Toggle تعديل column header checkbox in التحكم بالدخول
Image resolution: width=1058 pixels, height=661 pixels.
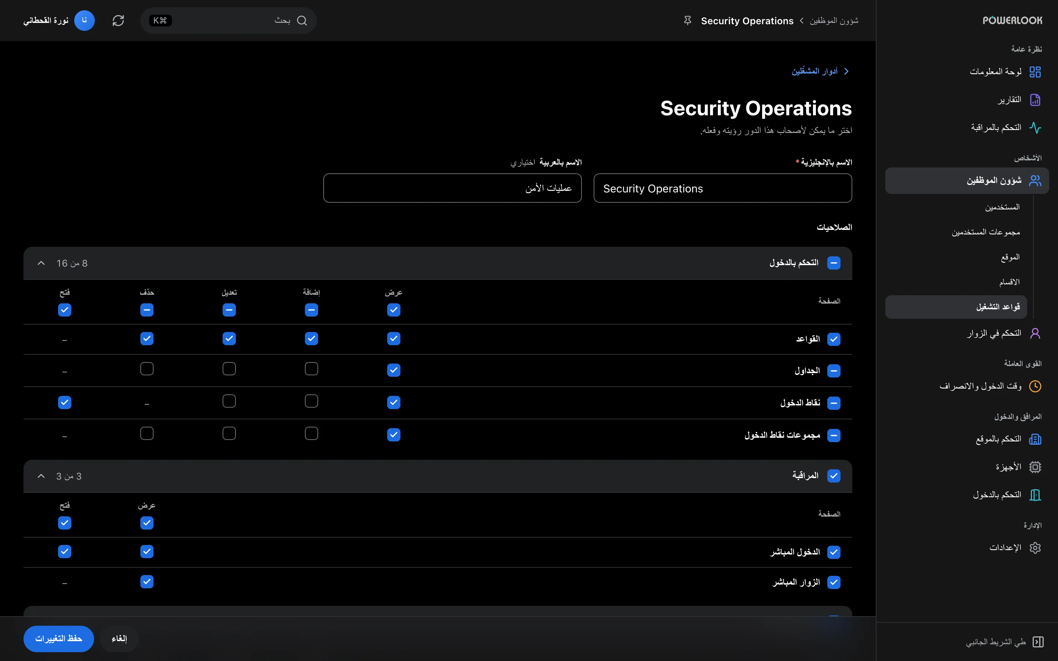(x=229, y=310)
